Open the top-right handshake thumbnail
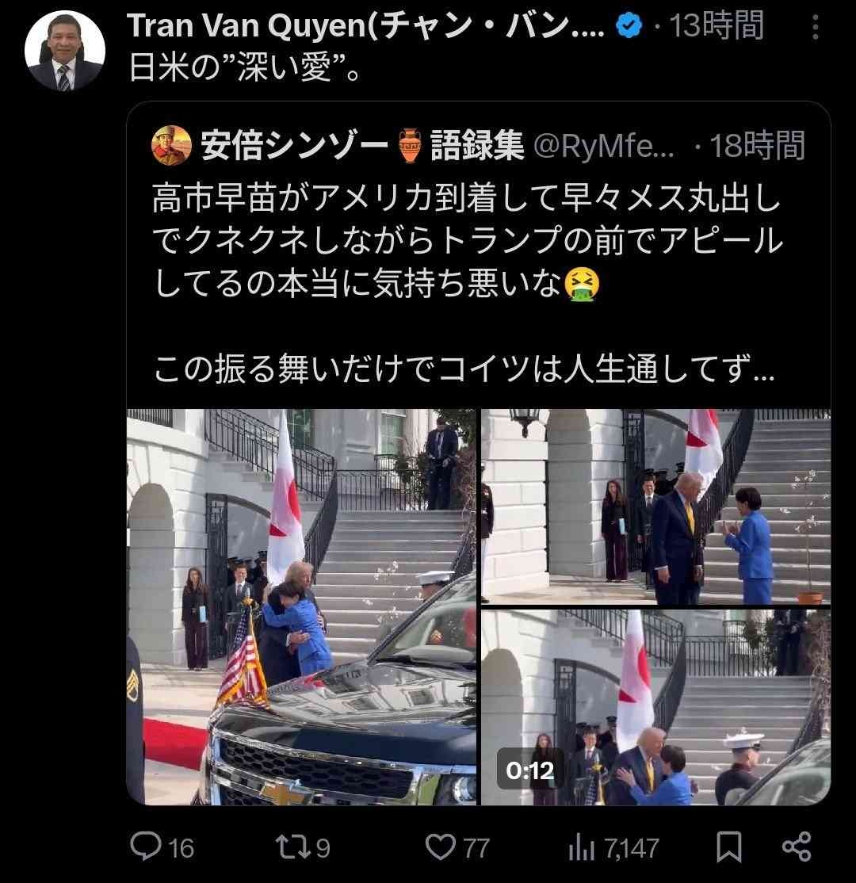This screenshot has height=883, width=856. tap(656, 506)
